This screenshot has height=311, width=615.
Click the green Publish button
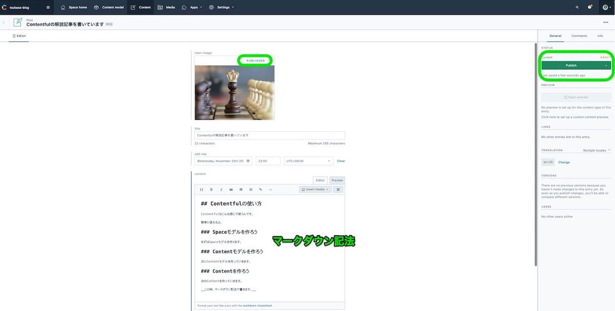click(x=571, y=66)
